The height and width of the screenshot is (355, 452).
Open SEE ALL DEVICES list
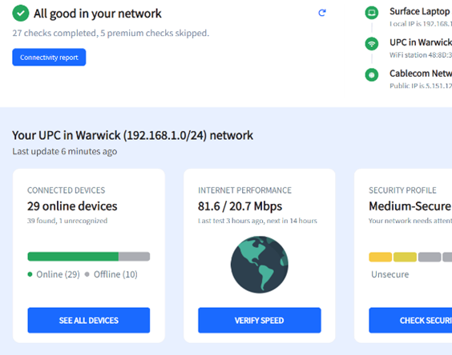click(x=89, y=320)
